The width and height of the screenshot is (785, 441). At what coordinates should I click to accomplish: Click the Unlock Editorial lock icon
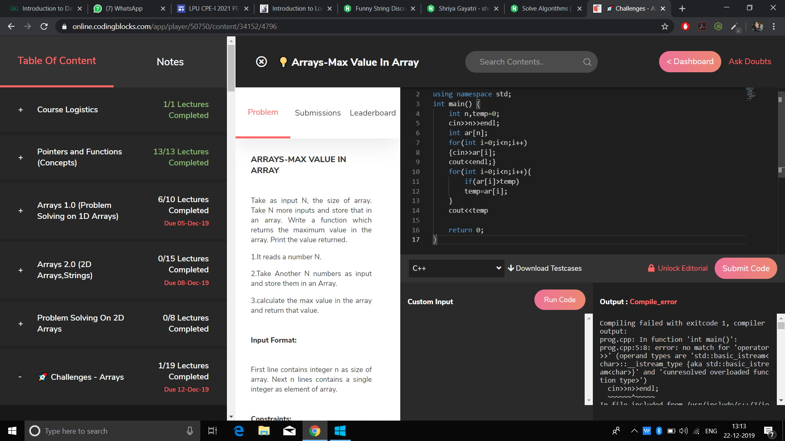point(651,268)
